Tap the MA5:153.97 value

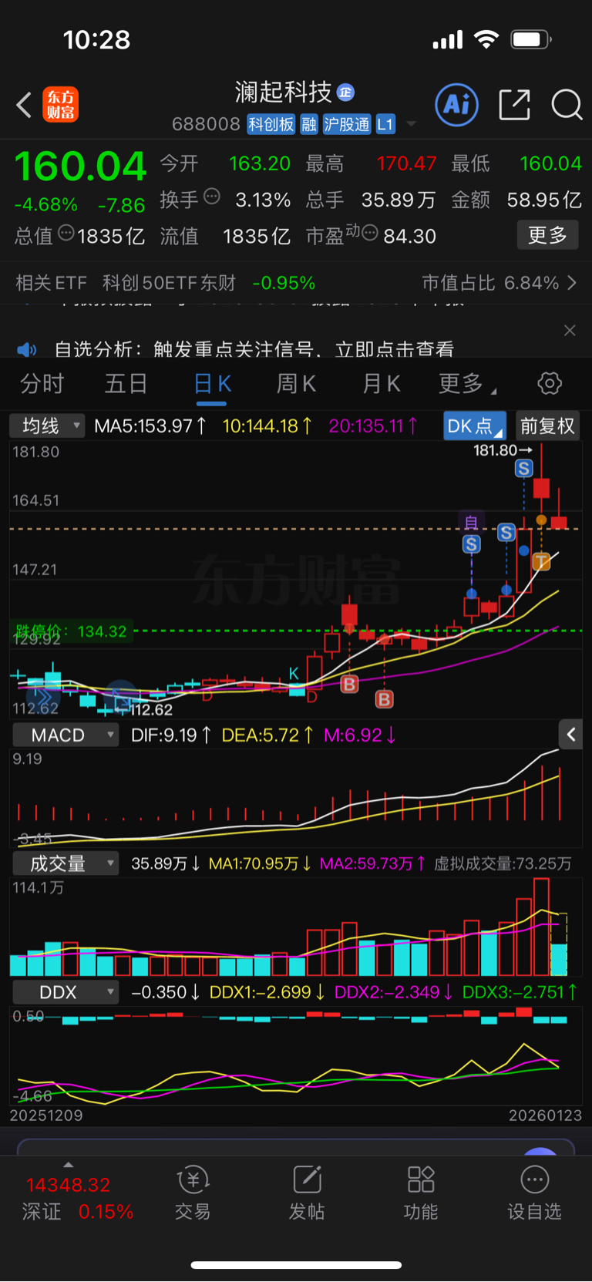coord(150,426)
